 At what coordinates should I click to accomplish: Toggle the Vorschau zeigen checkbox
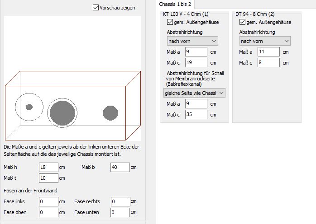pos(96,8)
